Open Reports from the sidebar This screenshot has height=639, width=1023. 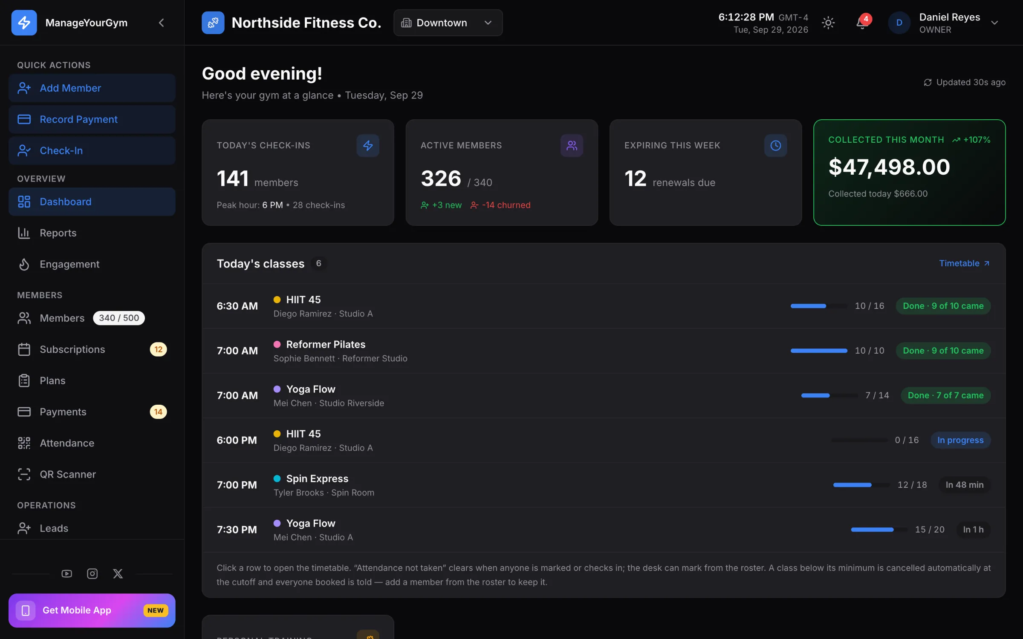click(92, 233)
